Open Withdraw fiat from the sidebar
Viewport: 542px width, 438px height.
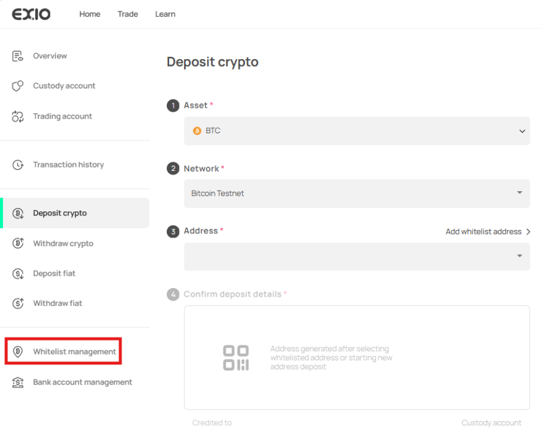[x=57, y=304]
